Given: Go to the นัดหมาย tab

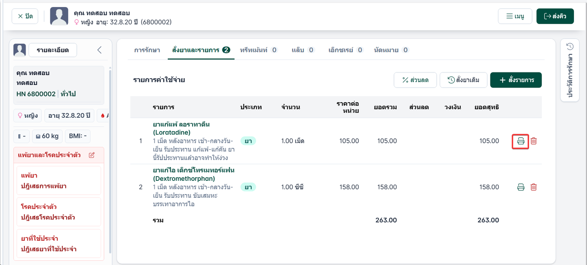Looking at the screenshot, I should (391, 50).
